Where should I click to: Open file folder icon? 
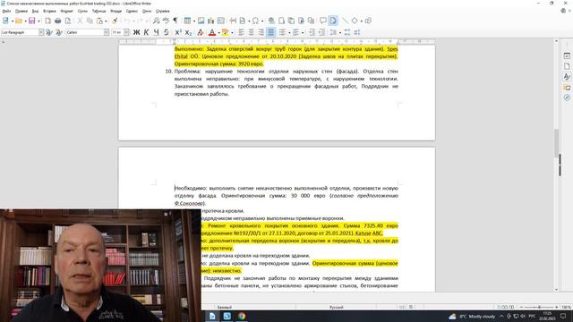point(19,21)
